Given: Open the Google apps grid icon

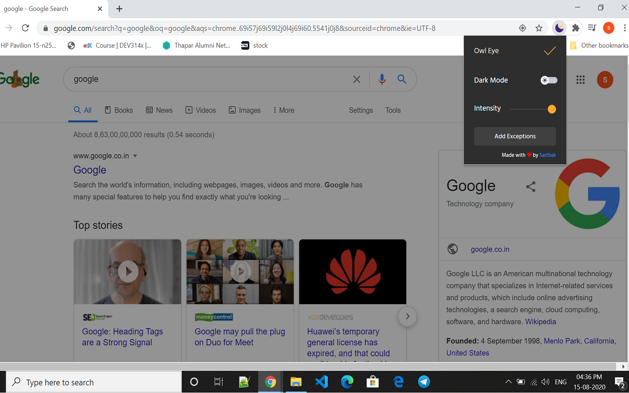Looking at the screenshot, I should (x=580, y=80).
